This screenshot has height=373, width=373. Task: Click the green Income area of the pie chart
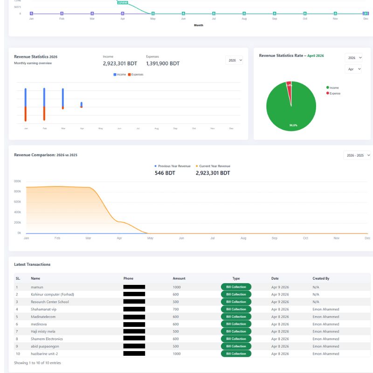click(x=291, y=112)
